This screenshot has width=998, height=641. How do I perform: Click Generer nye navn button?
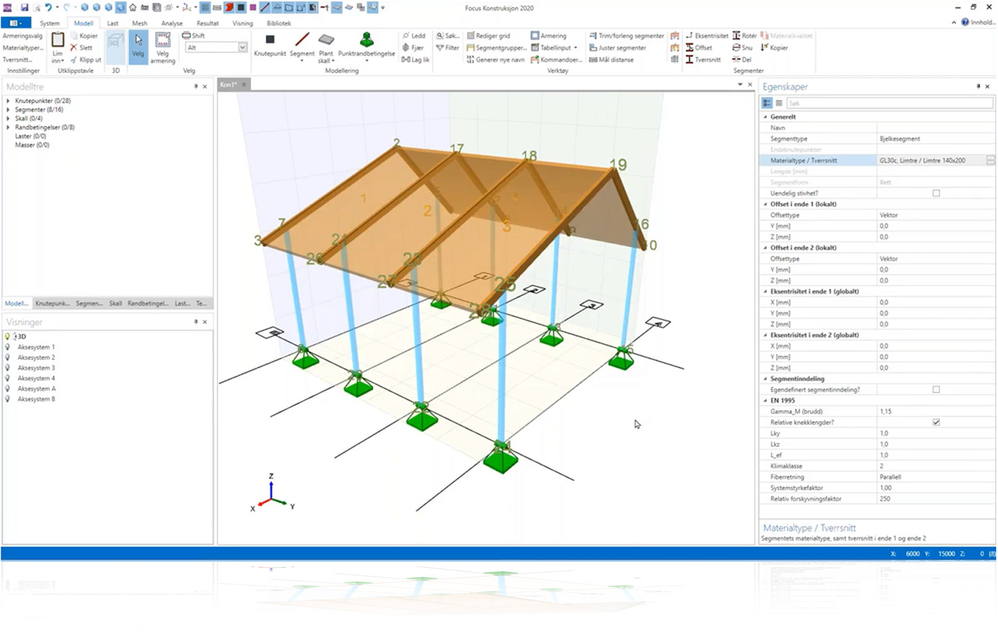coord(496,60)
